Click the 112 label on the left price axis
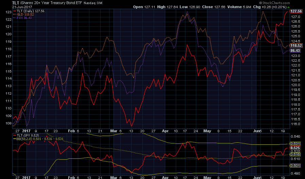The height and width of the screenshot is (179, 305). tap(9, 94)
